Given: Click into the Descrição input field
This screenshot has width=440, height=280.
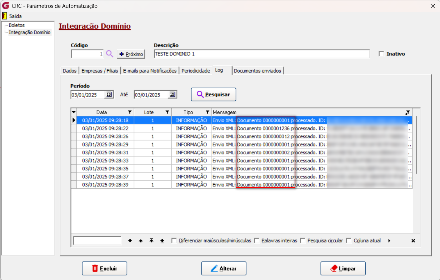Looking at the screenshot, I should pos(262,54).
